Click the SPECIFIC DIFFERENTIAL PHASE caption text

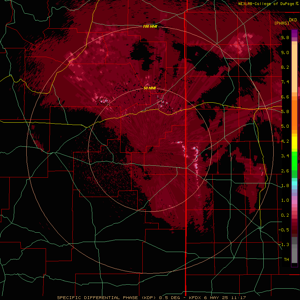point(97,298)
